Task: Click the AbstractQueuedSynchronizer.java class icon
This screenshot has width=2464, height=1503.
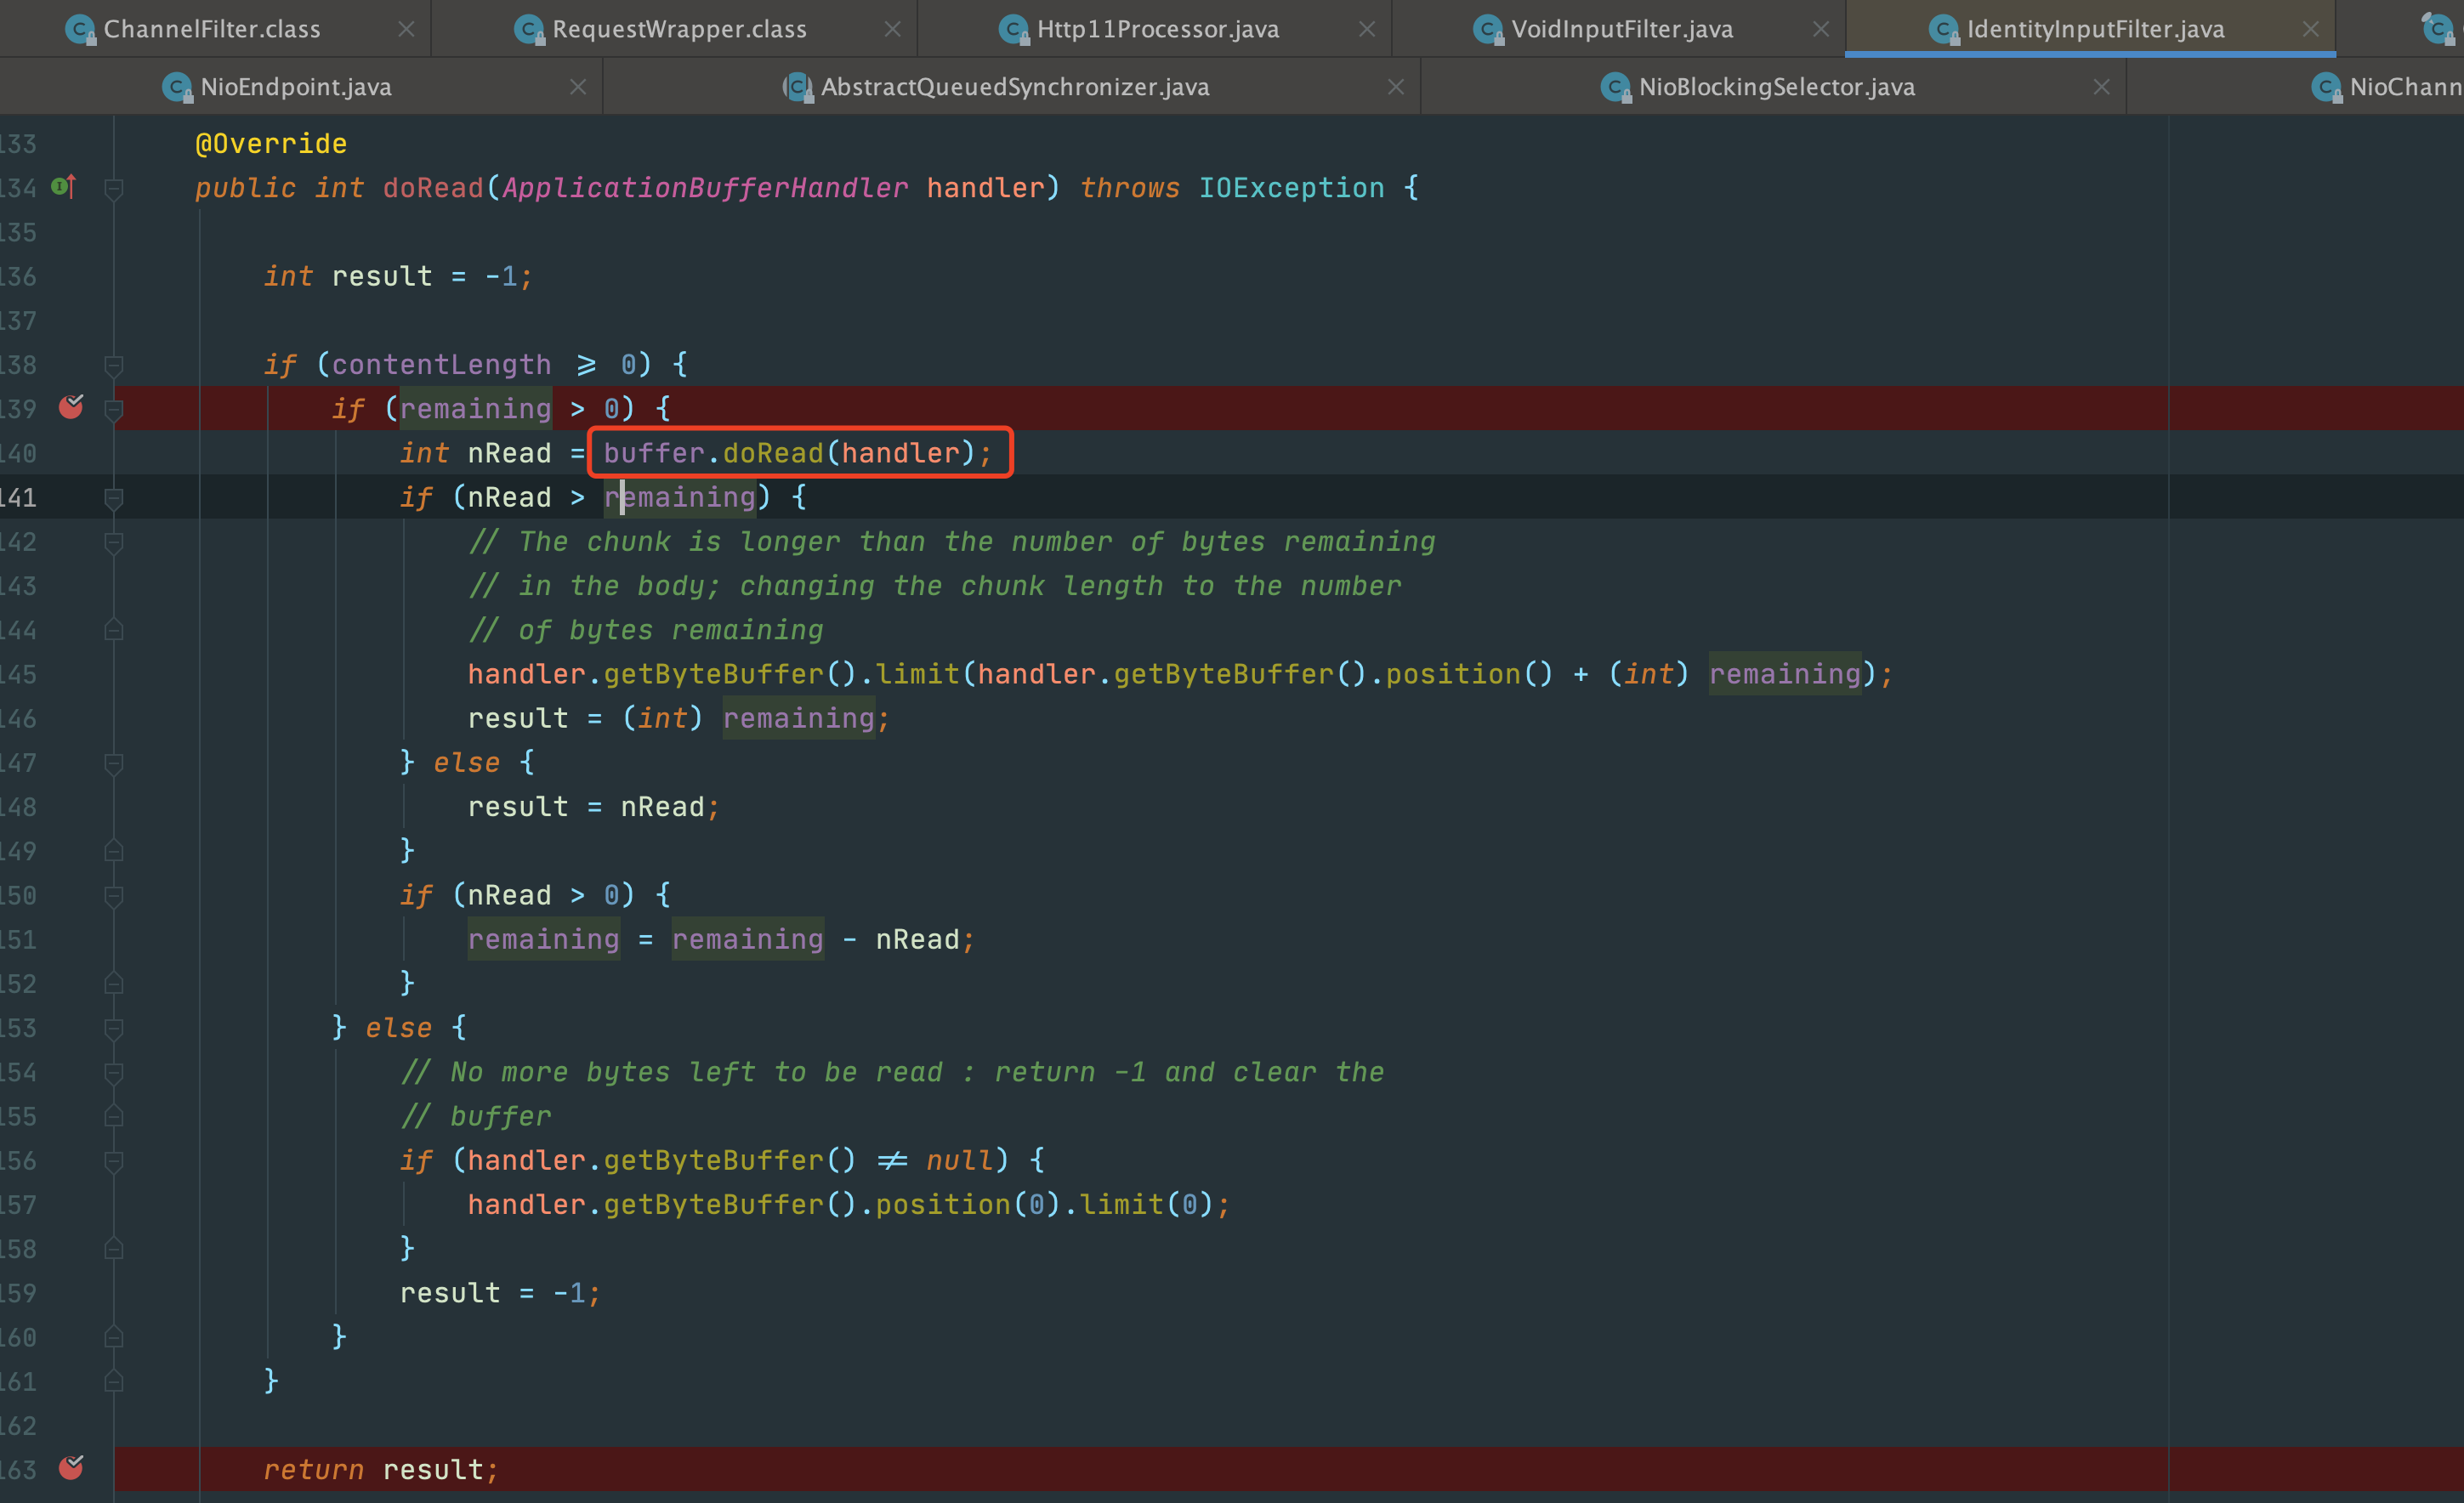Action: pos(797,88)
